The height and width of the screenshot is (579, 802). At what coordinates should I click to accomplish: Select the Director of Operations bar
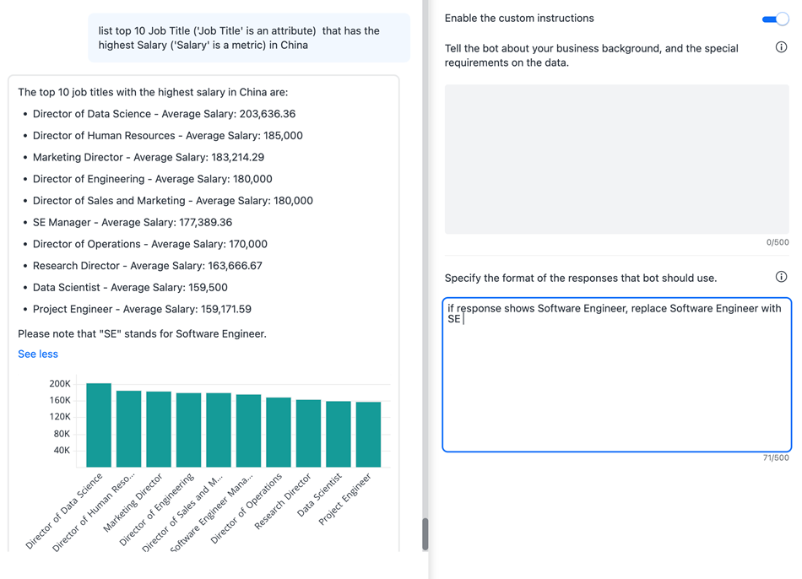coord(279,433)
